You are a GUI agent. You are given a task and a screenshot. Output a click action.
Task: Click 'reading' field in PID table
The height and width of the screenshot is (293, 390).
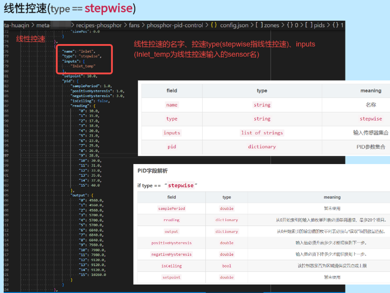172,220
